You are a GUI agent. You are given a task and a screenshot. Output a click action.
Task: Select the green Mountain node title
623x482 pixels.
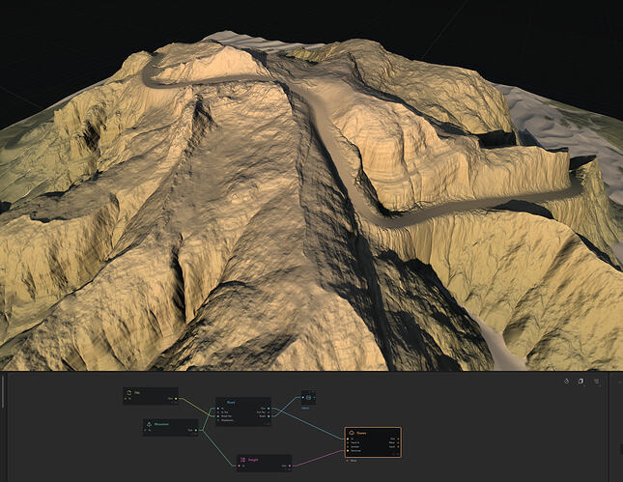coord(161,424)
